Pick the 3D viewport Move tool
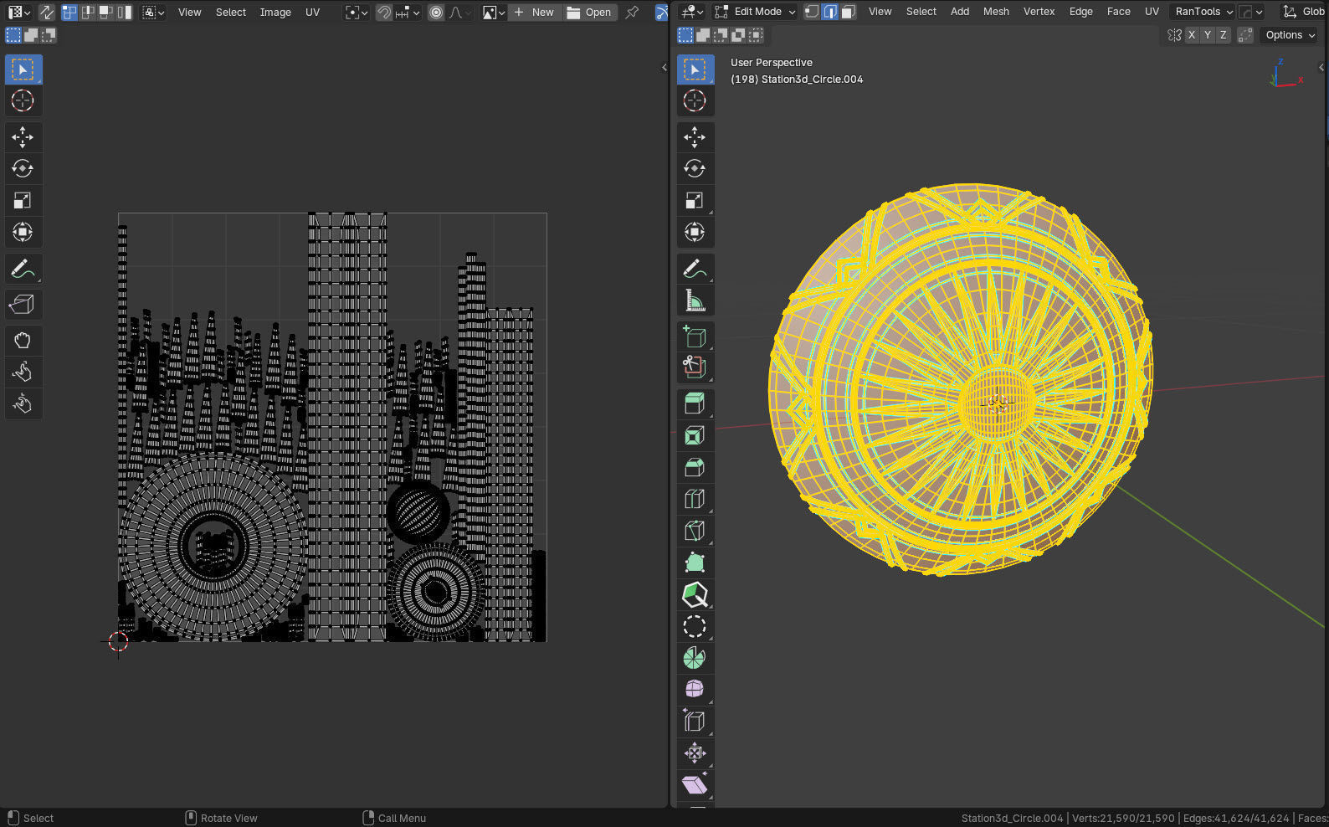Image resolution: width=1329 pixels, height=827 pixels. (695, 137)
